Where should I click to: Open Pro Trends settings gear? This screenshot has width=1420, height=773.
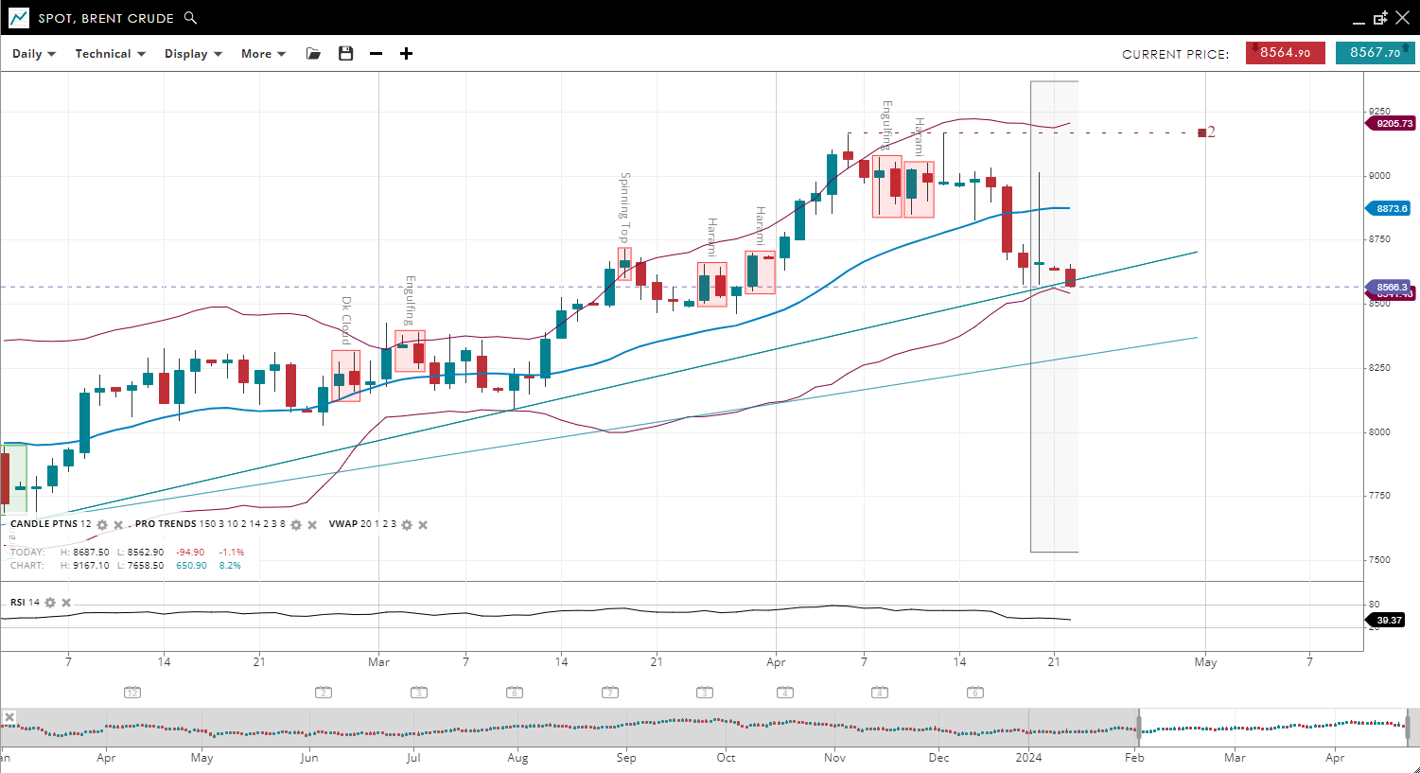(x=296, y=525)
